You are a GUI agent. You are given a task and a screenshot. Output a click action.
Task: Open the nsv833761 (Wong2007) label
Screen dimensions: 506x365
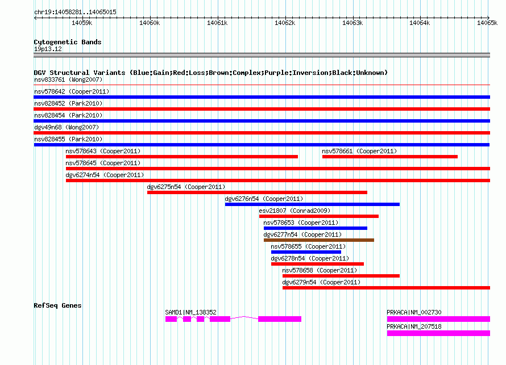coord(68,79)
